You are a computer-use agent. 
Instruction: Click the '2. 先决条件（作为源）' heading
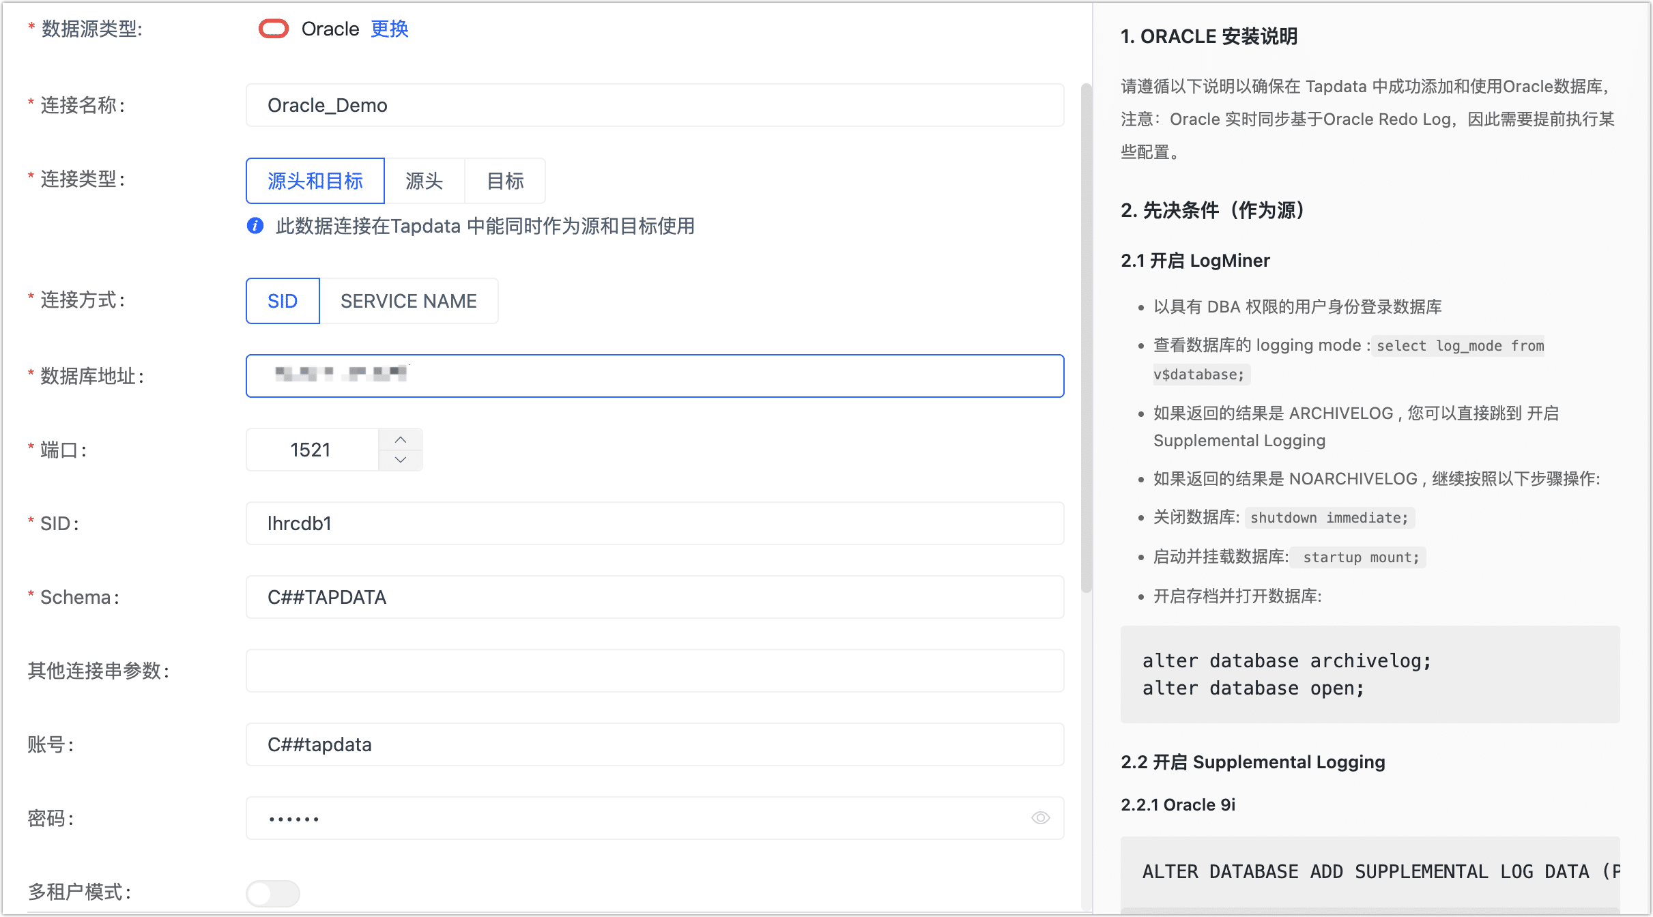click(x=1215, y=210)
